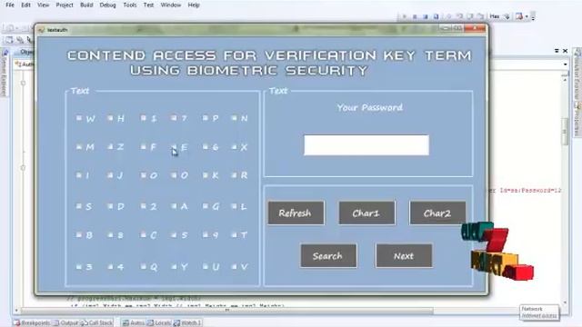Viewport: 582px width, 327px height.
Task: Tick the checkbox for letter Z
Action: pos(110,147)
